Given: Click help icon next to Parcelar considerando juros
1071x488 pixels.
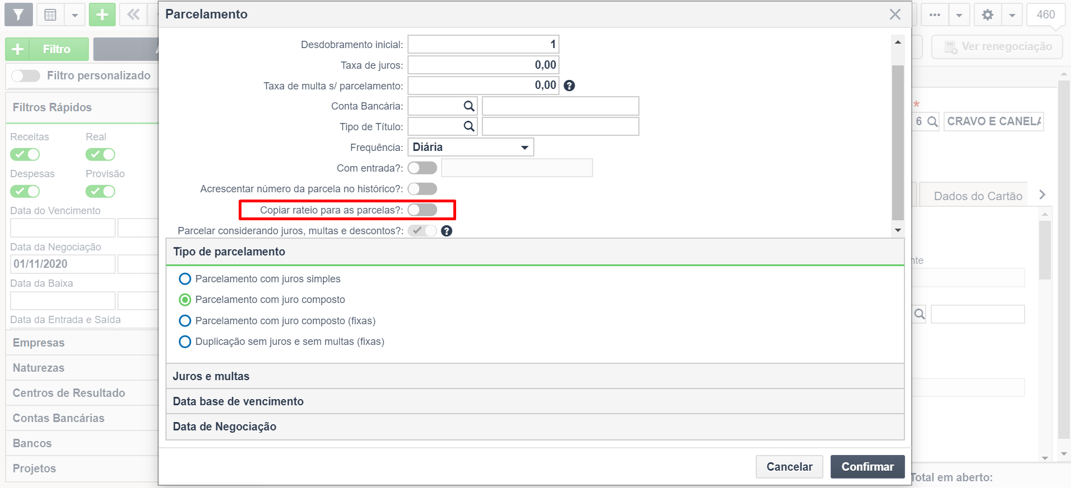Looking at the screenshot, I should tap(446, 231).
